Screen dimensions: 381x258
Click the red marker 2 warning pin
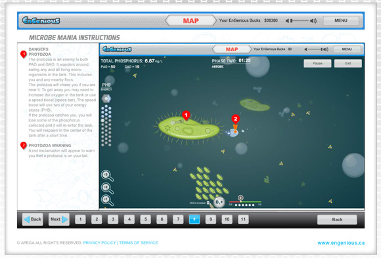(x=235, y=119)
